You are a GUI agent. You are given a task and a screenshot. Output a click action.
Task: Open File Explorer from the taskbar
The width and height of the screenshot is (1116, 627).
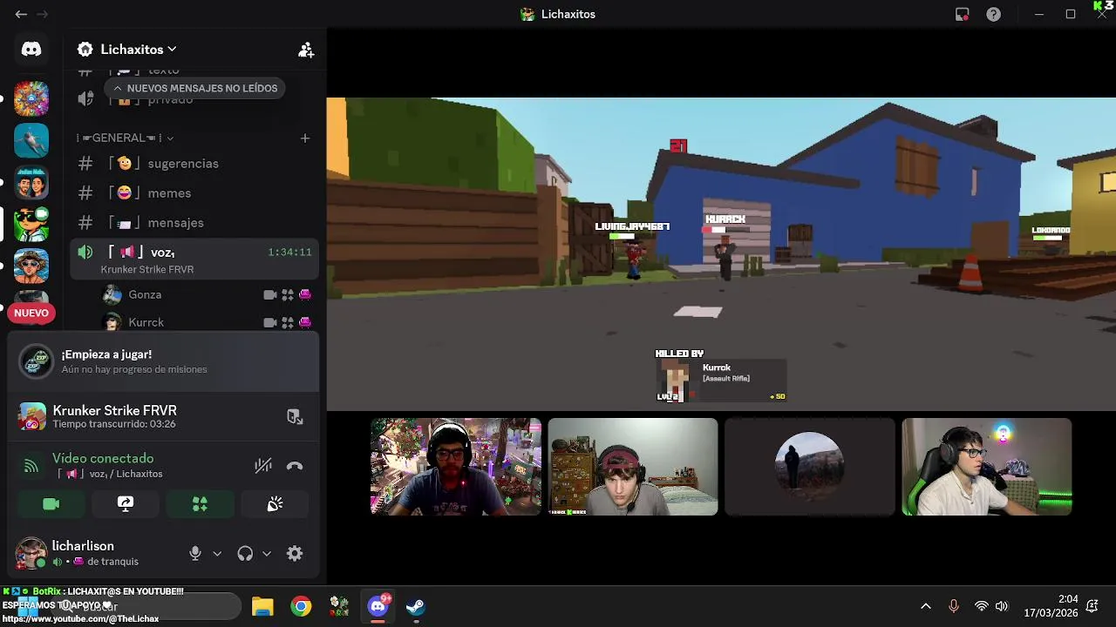pyautogui.click(x=262, y=606)
